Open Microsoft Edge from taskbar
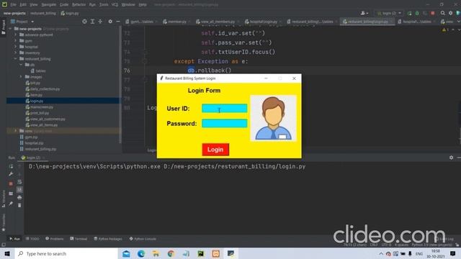This screenshot has width=461, height=259. [x=141, y=253]
